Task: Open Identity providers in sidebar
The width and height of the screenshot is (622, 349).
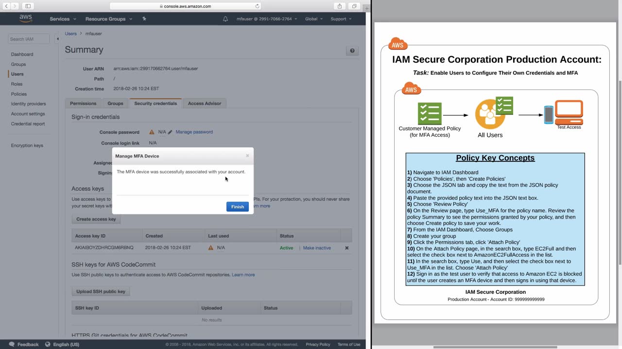Action: (29, 104)
